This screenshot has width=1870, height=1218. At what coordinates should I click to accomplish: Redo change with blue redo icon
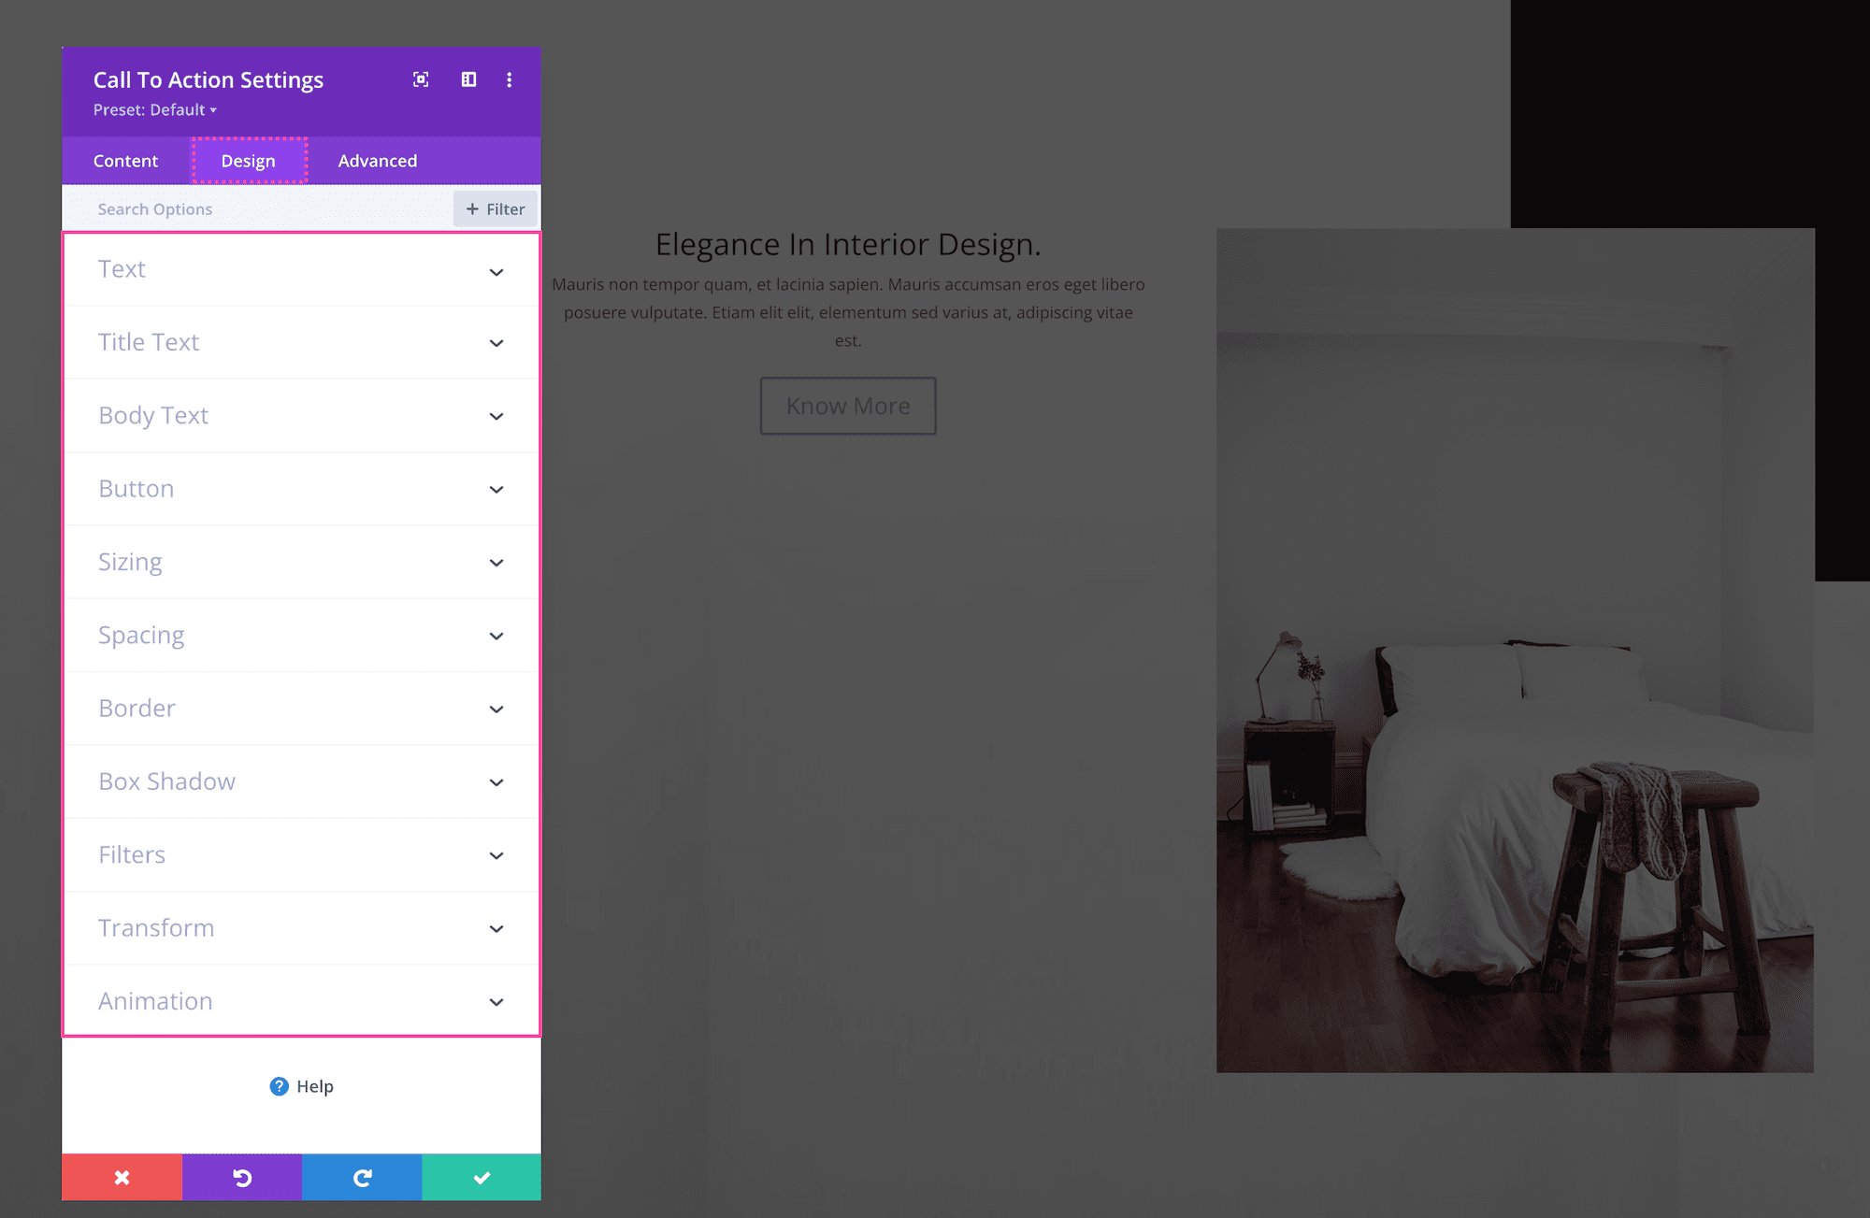click(x=361, y=1177)
